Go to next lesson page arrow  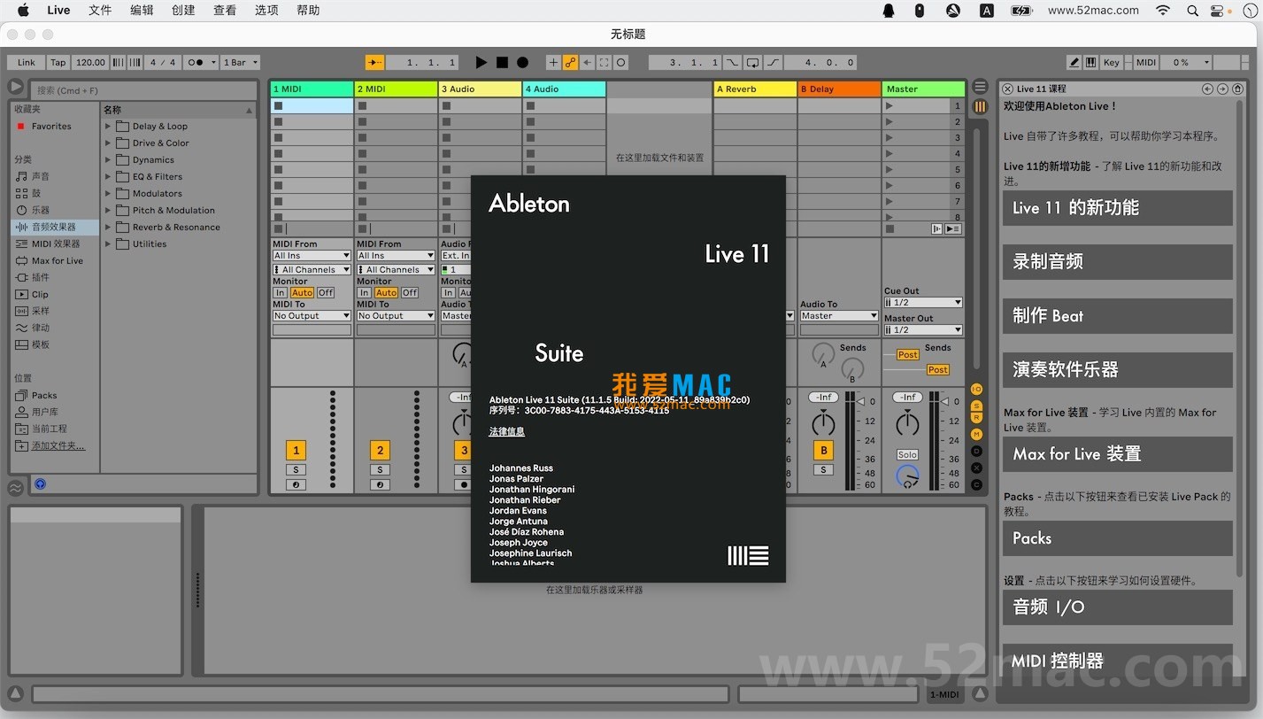(1222, 89)
